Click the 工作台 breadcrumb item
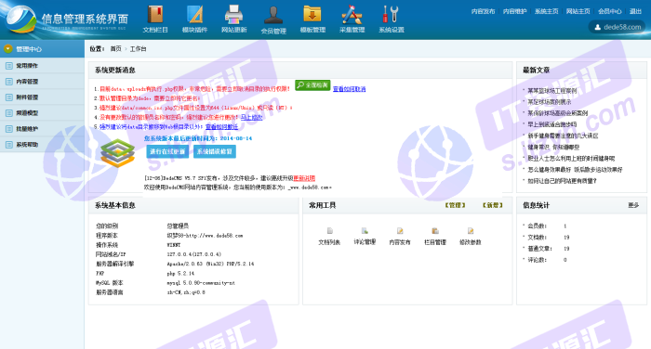The width and height of the screenshot is (651, 349). click(x=138, y=49)
